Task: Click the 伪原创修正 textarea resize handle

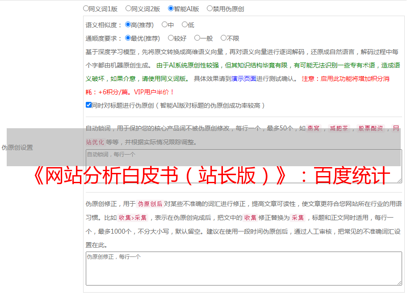Action: (399, 282)
